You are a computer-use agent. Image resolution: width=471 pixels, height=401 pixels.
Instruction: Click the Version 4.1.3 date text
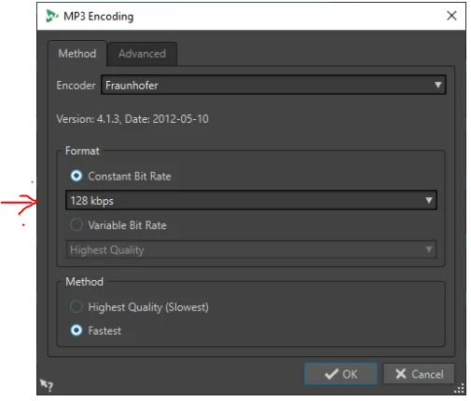[x=132, y=119]
